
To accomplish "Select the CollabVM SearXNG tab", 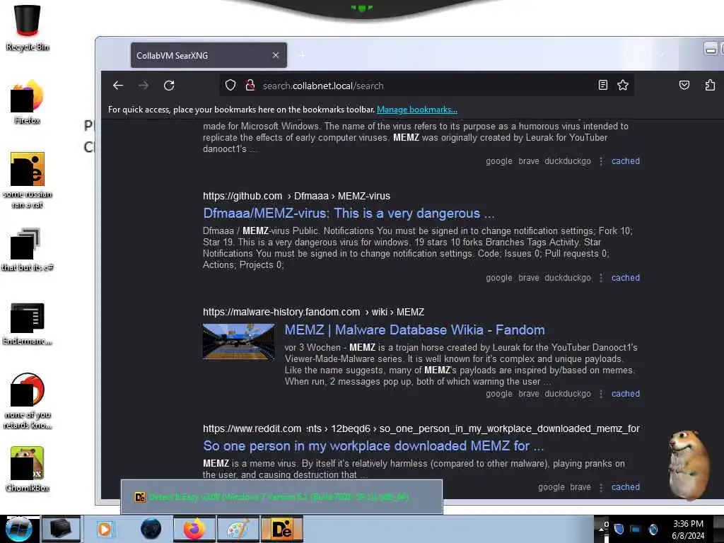I will coord(209,55).
